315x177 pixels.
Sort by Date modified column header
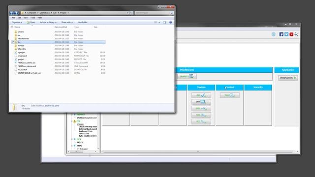61,27
